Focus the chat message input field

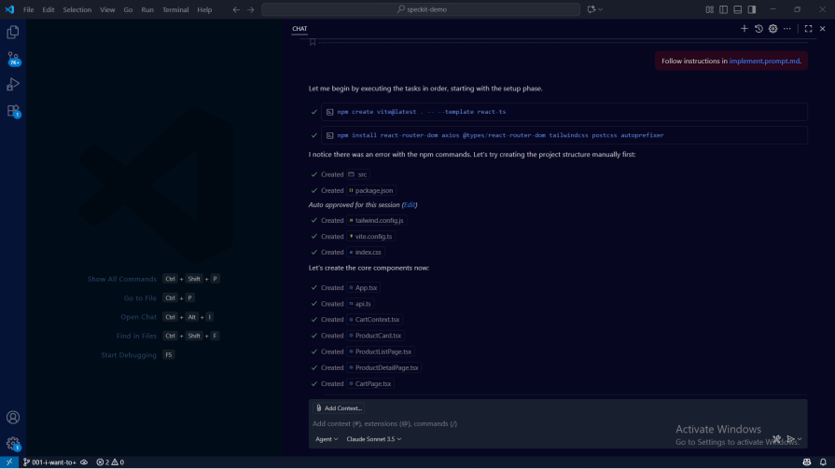point(485,423)
